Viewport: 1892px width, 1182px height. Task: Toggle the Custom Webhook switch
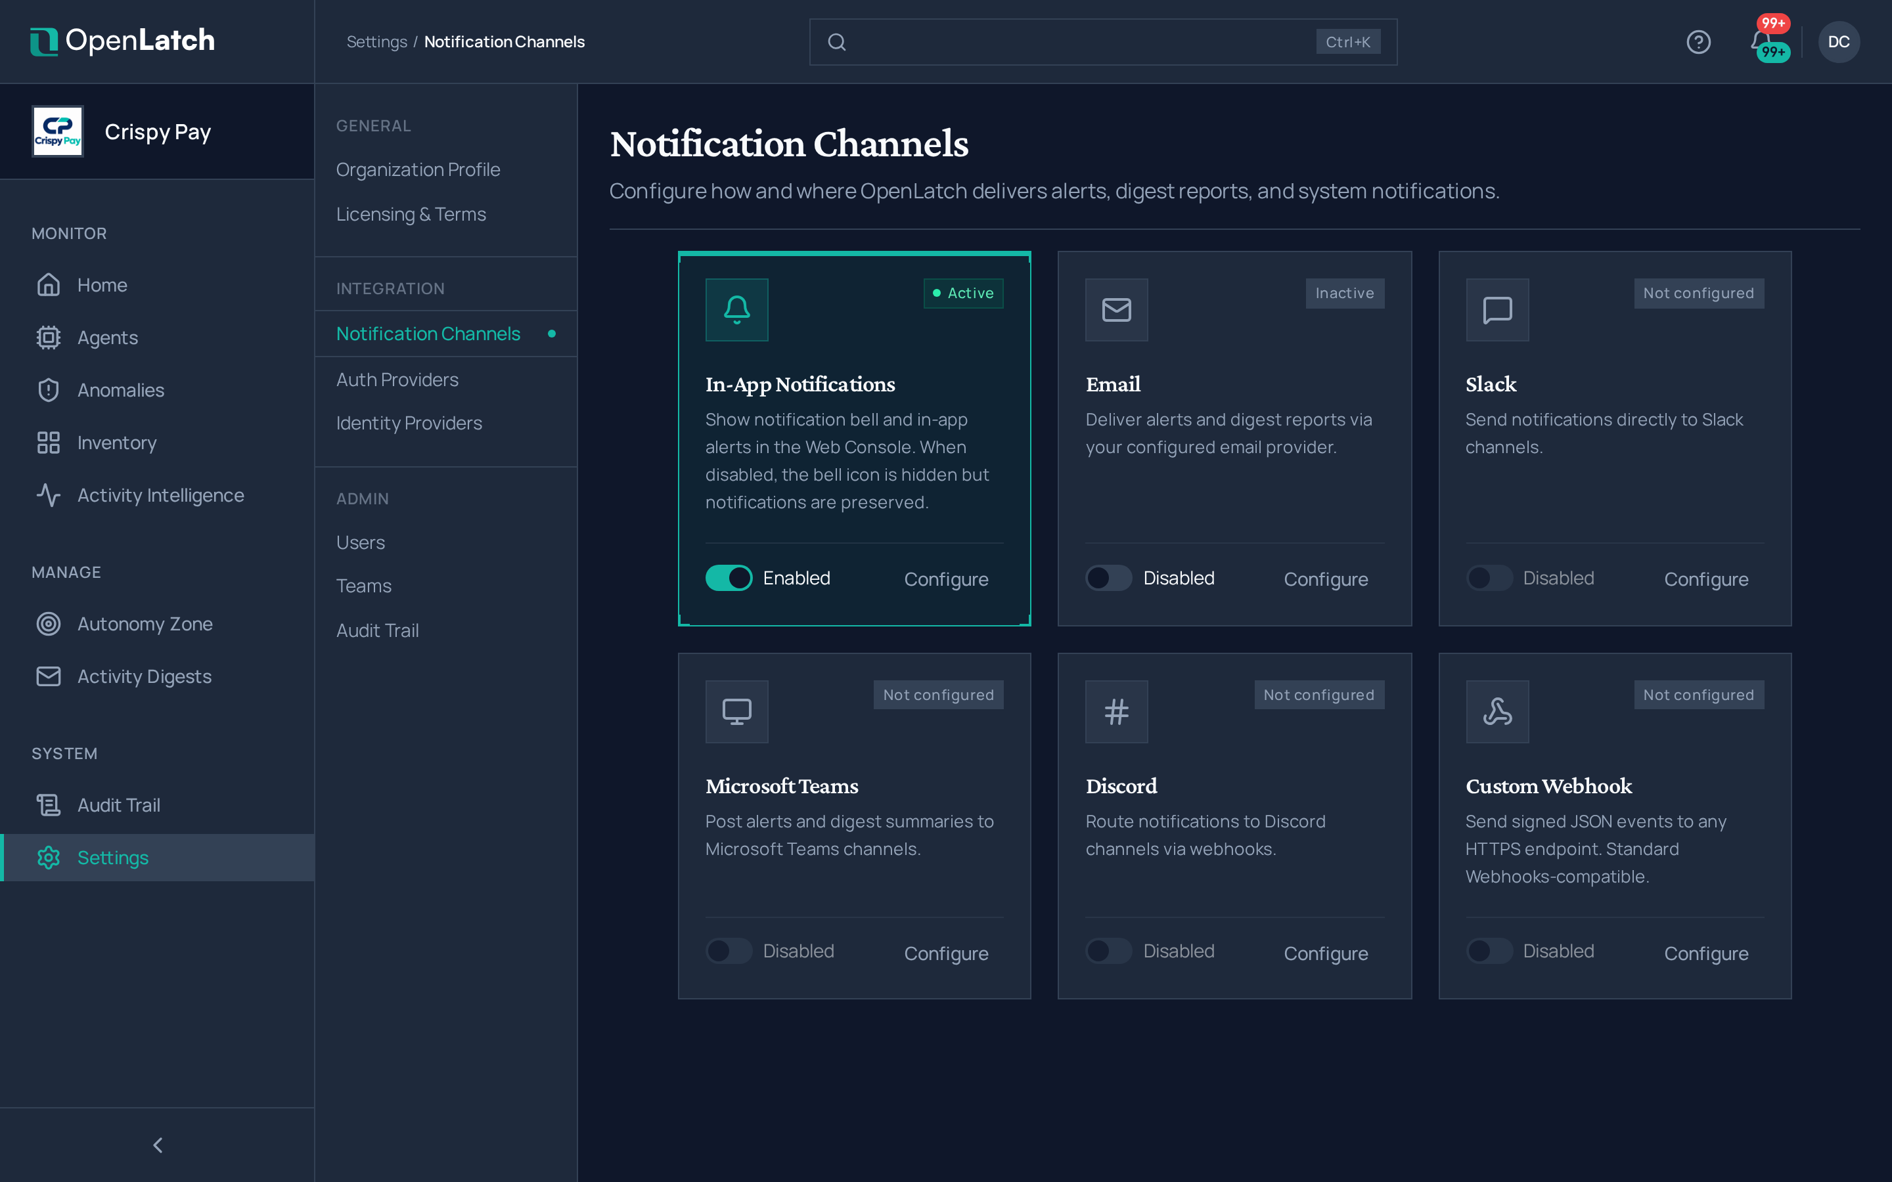point(1489,951)
